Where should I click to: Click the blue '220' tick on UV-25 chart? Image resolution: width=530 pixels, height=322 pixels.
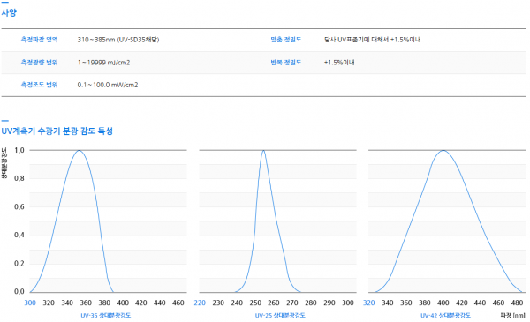(x=200, y=303)
